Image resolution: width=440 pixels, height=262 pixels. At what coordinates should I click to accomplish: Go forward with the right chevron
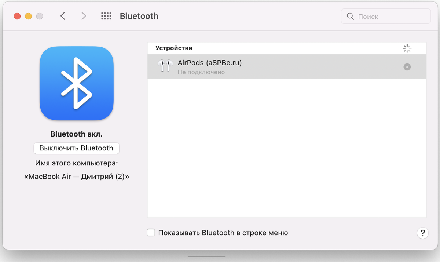tap(84, 16)
